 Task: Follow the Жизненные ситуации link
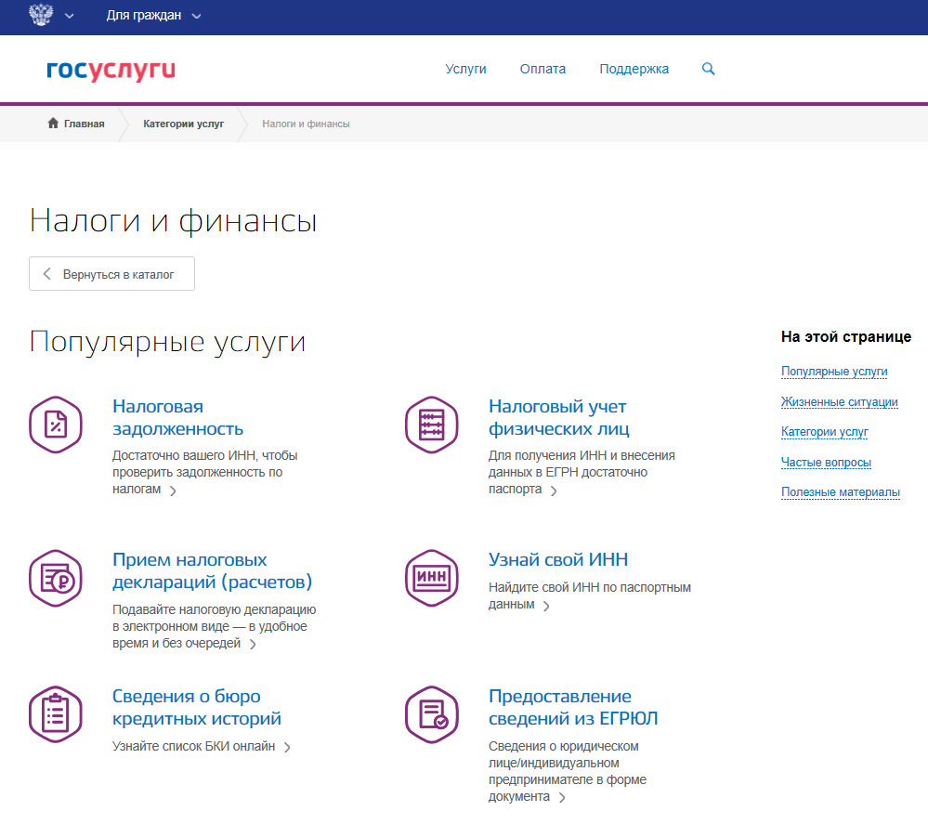pos(839,401)
